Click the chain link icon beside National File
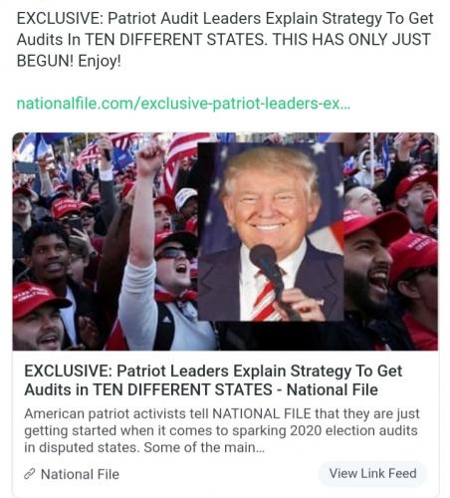 [x=30, y=474]
